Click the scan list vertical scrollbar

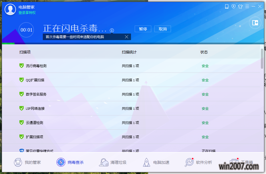pos(262,59)
